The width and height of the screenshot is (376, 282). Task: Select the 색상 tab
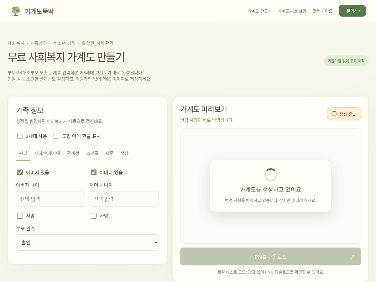click(x=124, y=153)
